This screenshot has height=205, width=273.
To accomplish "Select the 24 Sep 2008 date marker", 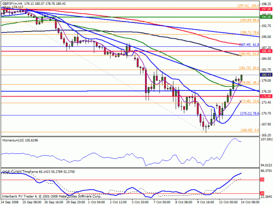I will pos(10,202).
